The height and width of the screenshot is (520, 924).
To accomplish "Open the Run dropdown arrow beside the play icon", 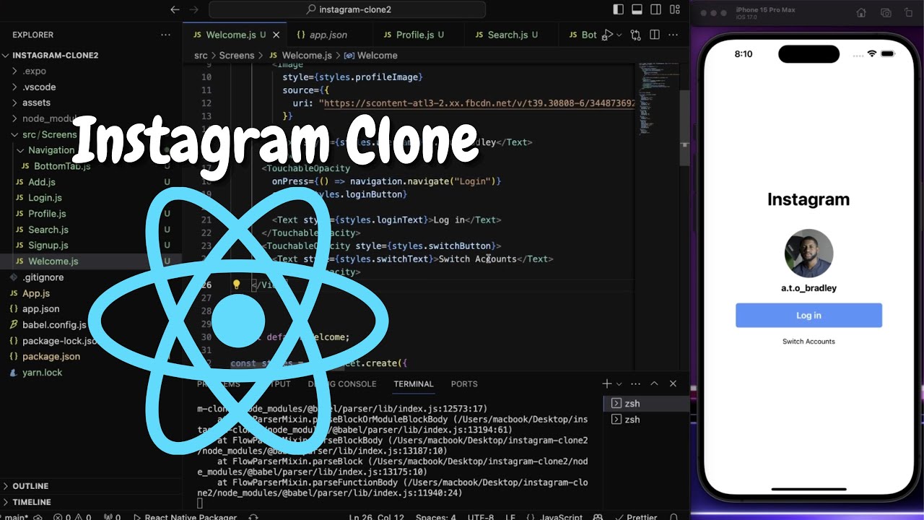I will [x=619, y=35].
